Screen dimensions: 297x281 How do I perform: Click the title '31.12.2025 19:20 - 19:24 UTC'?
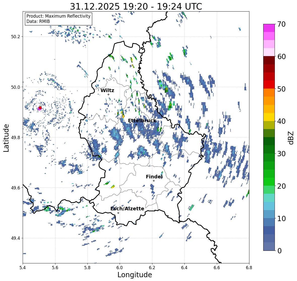[136, 7]
